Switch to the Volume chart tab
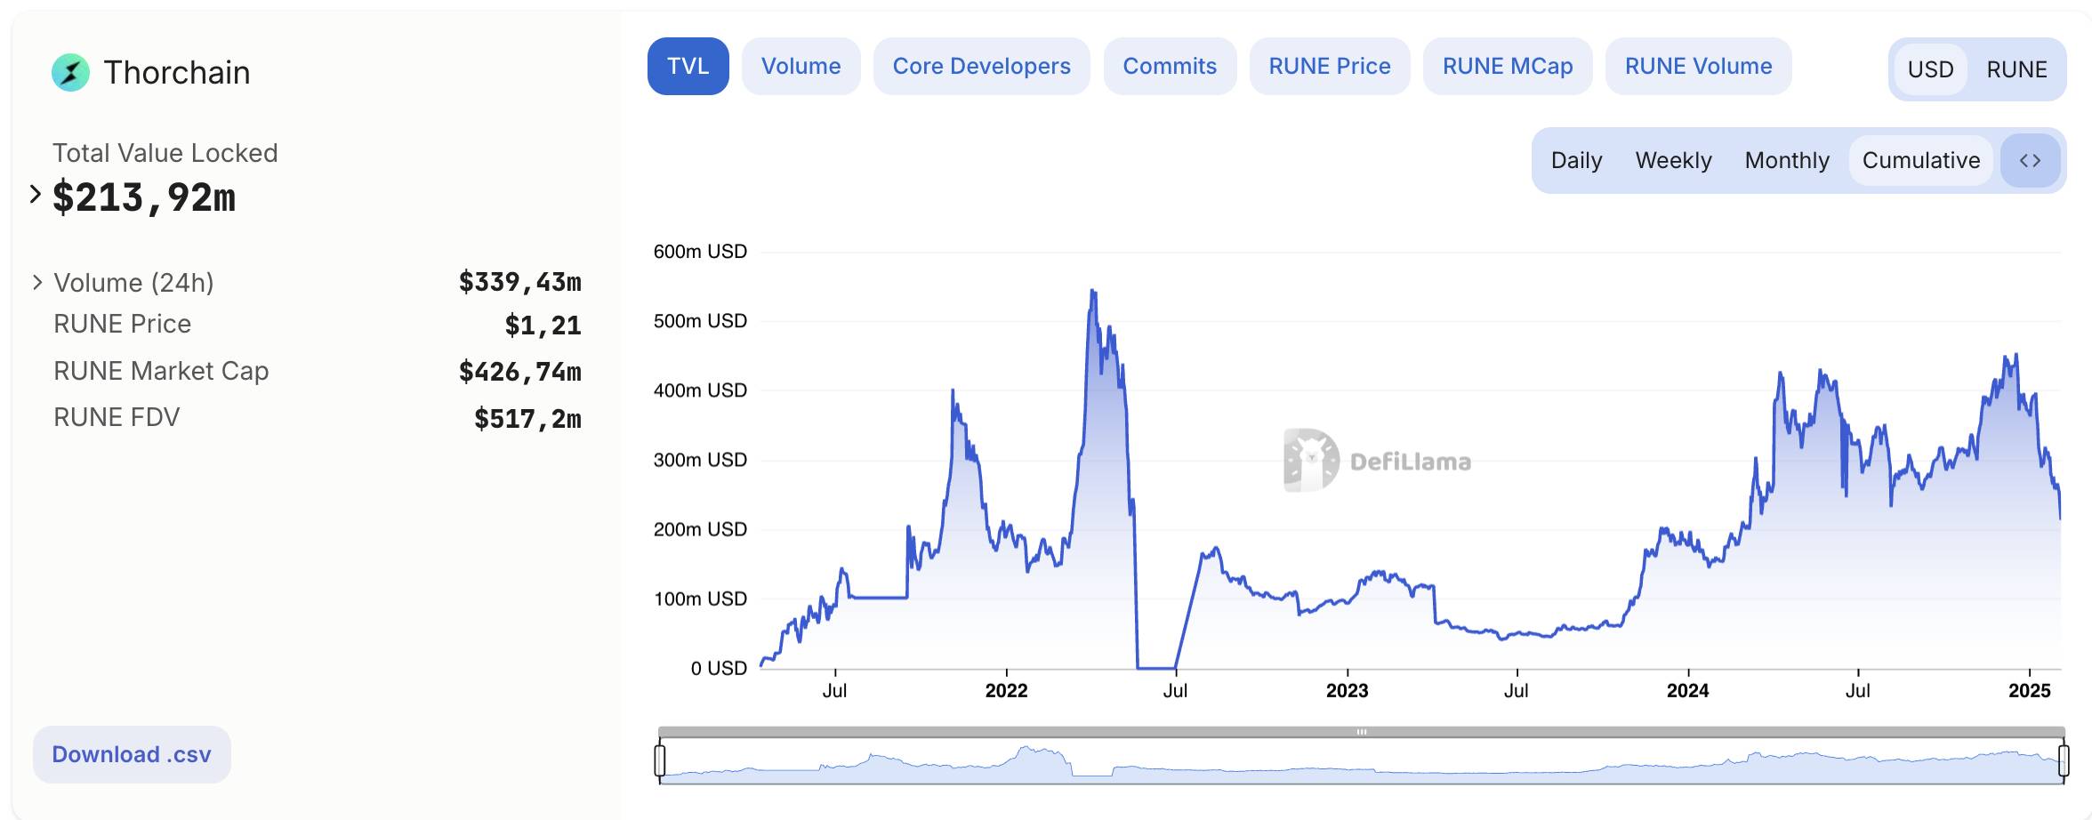This screenshot has height=820, width=2092. pyautogui.click(x=801, y=66)
